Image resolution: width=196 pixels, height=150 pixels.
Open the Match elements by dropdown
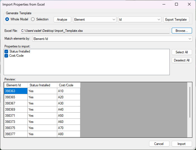tap(112, 39)
